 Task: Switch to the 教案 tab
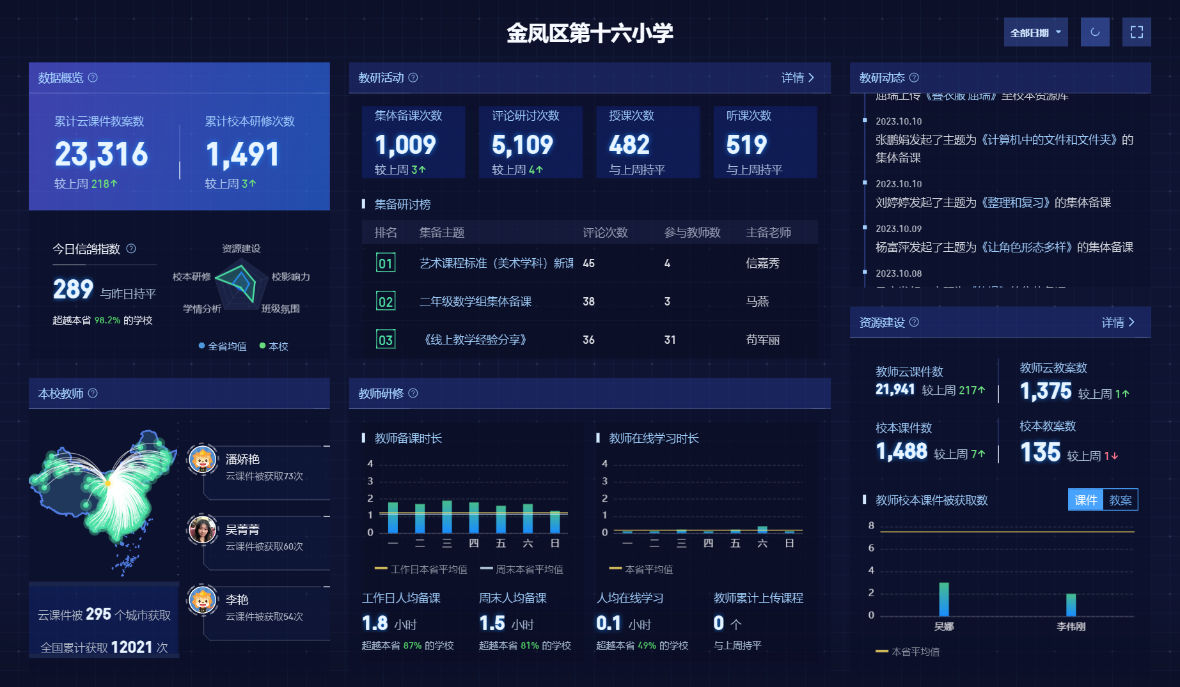point(1120,500)
